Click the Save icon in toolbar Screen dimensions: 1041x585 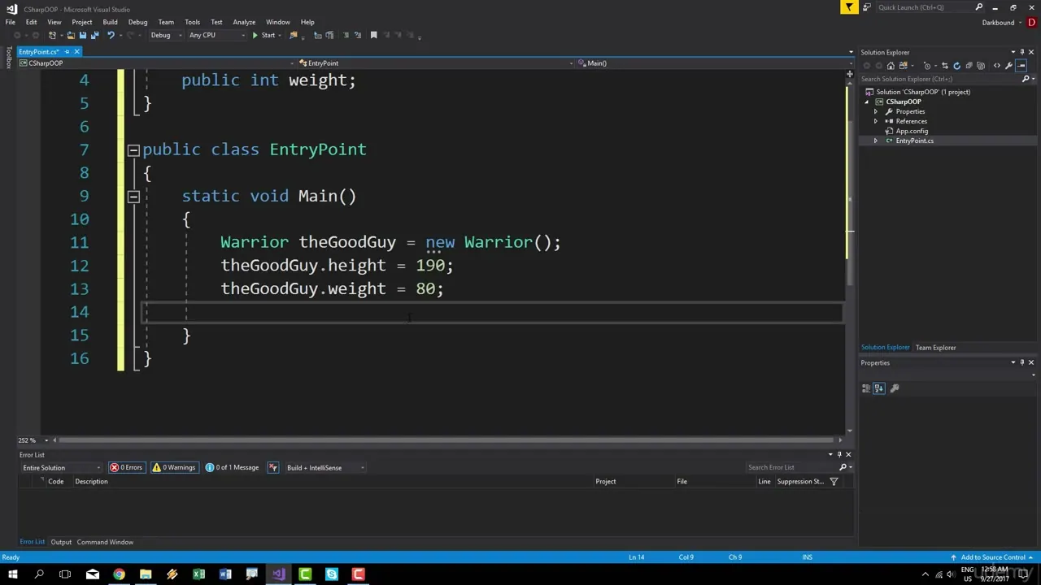pyautogui.click(x=82, y=35)
